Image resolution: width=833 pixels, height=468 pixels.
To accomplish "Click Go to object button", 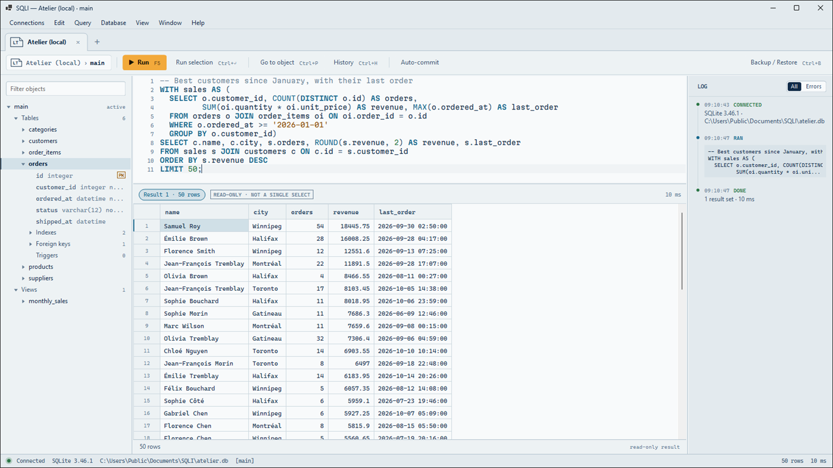I will [x=289, y=62].
